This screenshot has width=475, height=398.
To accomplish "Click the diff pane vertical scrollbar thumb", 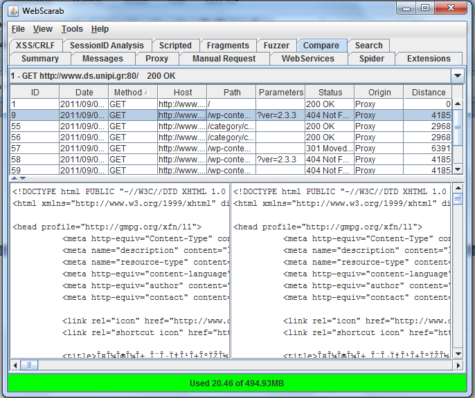I will point(458,199).
